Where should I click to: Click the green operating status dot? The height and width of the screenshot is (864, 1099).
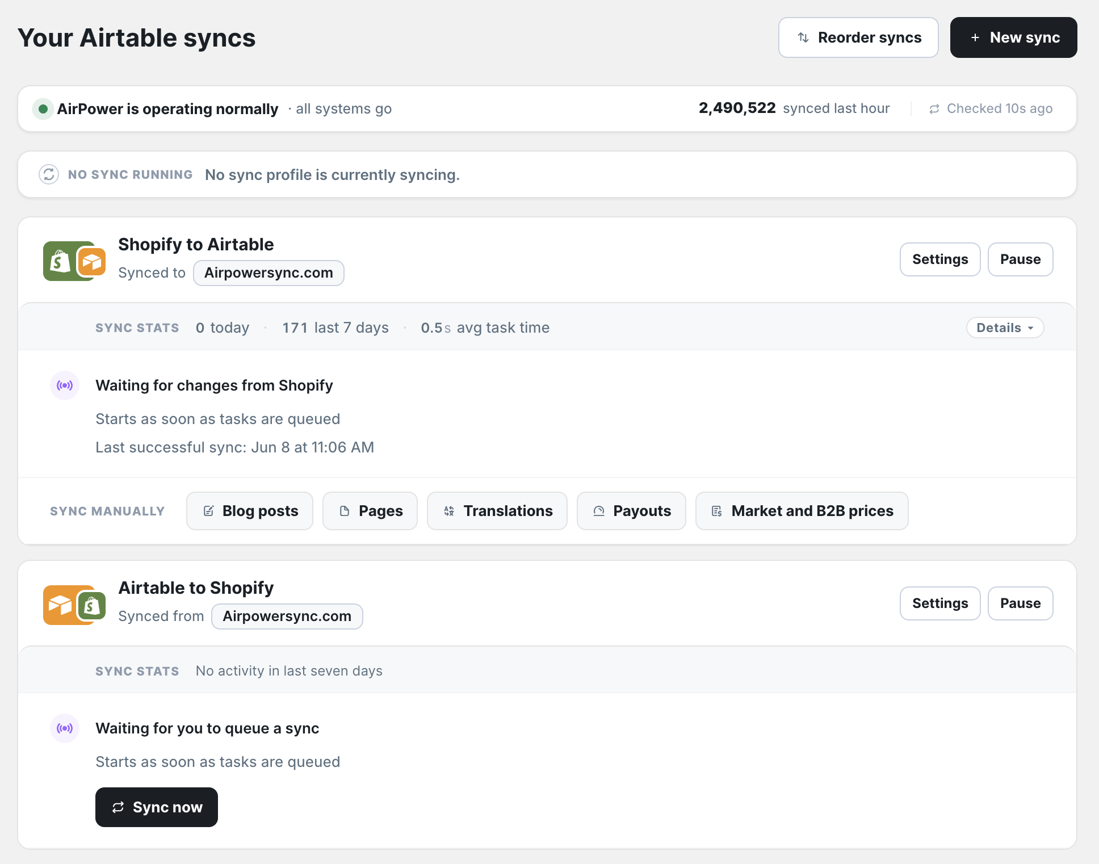coord(43,108)
